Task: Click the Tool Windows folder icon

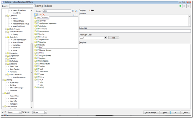Action: pos(6,107)
